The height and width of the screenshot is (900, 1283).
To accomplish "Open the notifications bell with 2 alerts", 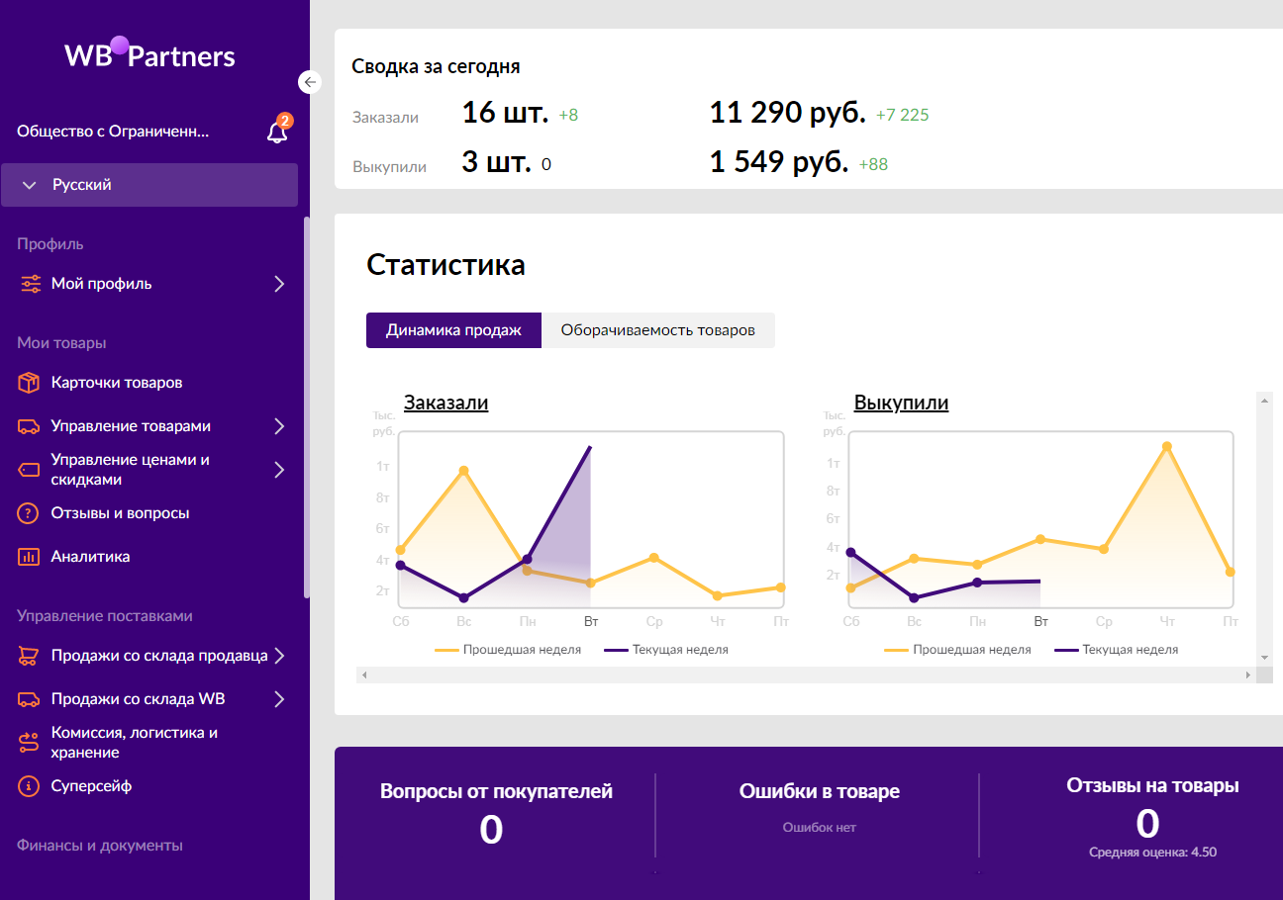I will (278, 131).
